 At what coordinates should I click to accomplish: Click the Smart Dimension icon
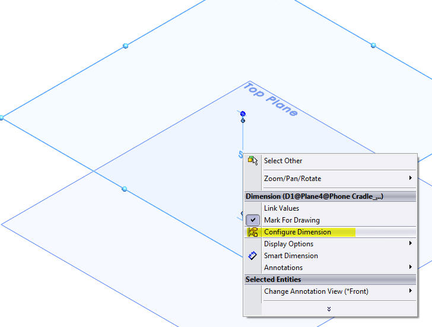click(x=252, y=256)
